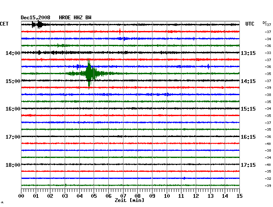
Task: Click the 17:15 UTC time label
Action: pos(248,165)
